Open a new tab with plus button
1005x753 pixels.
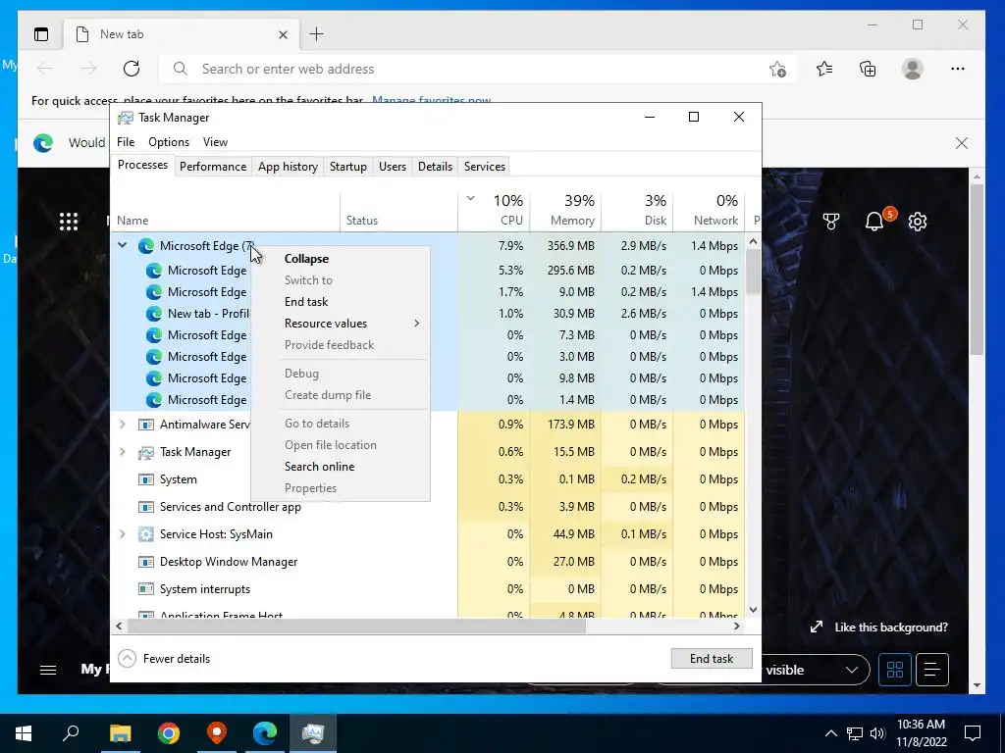(317, 34)
